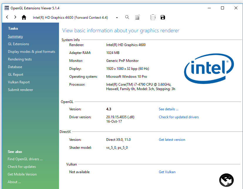
Task: Click shader model vs_5_0, ps_5_0 text
Action: pos(117,148)
